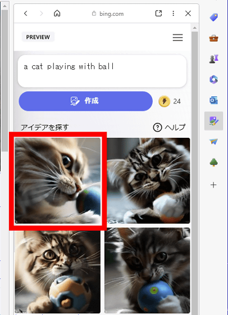The image size is (228, 315).
Task: Open the blue shopping tag sidebar icon
Action: pos(214,17)
